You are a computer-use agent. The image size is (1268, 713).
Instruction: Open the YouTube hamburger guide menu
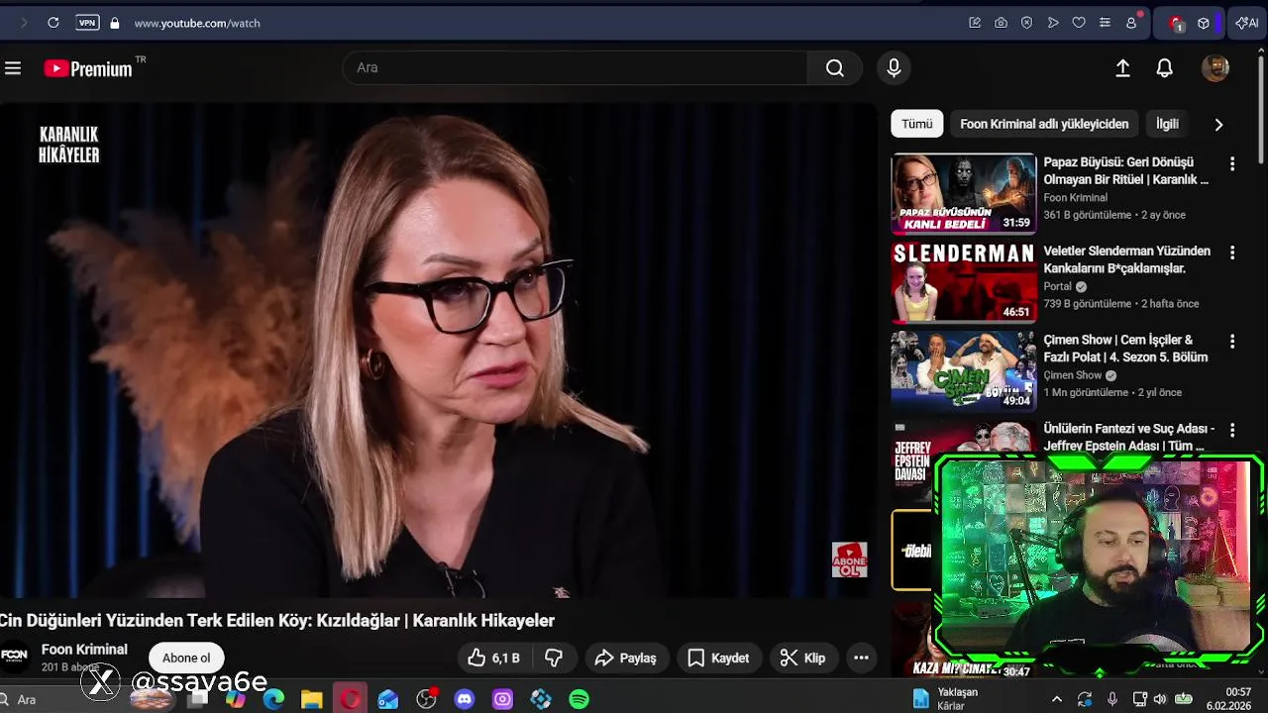click(x=13, y=68)
